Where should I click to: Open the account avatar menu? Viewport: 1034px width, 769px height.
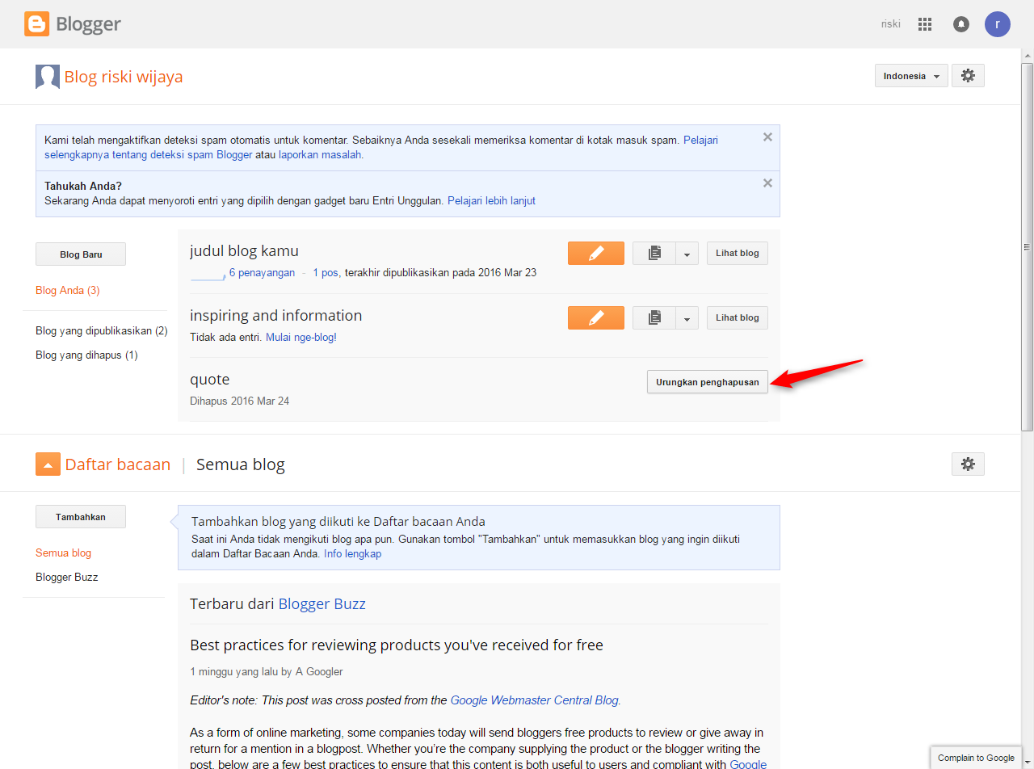998,24
